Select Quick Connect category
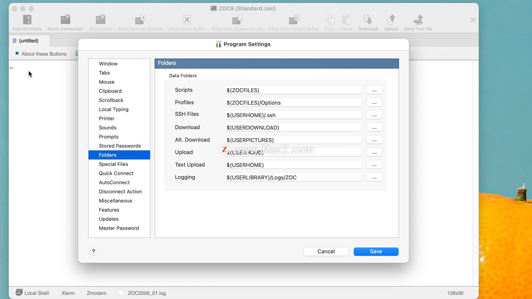 click(x=119, y=173)
